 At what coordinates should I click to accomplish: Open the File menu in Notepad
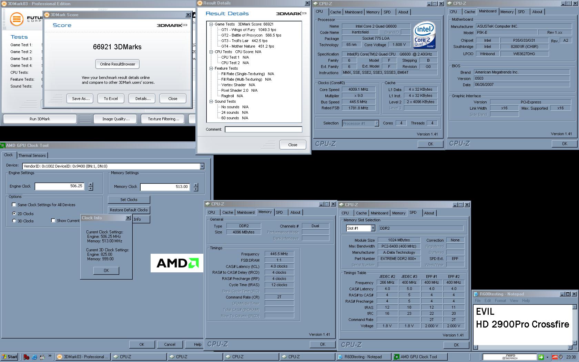pyautogui.click(x=478, y=301)
